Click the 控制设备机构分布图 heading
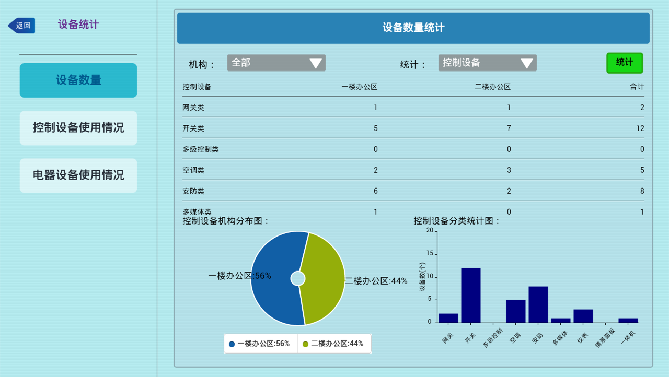 [x=226, y=221]
